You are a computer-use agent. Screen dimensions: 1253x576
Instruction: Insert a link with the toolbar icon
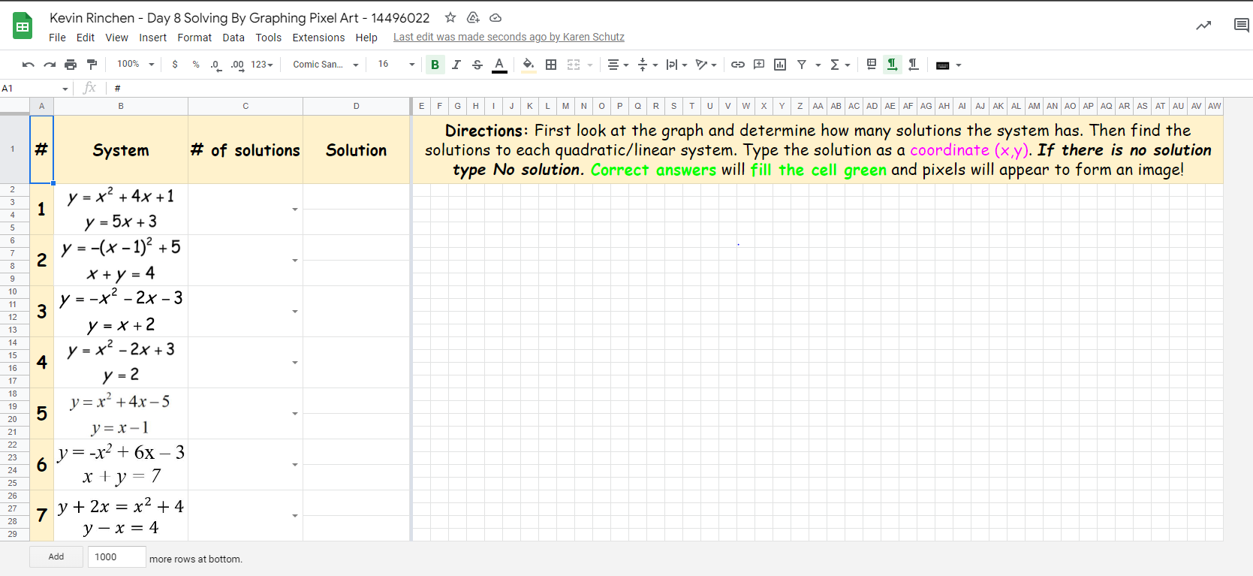(738, 65)
